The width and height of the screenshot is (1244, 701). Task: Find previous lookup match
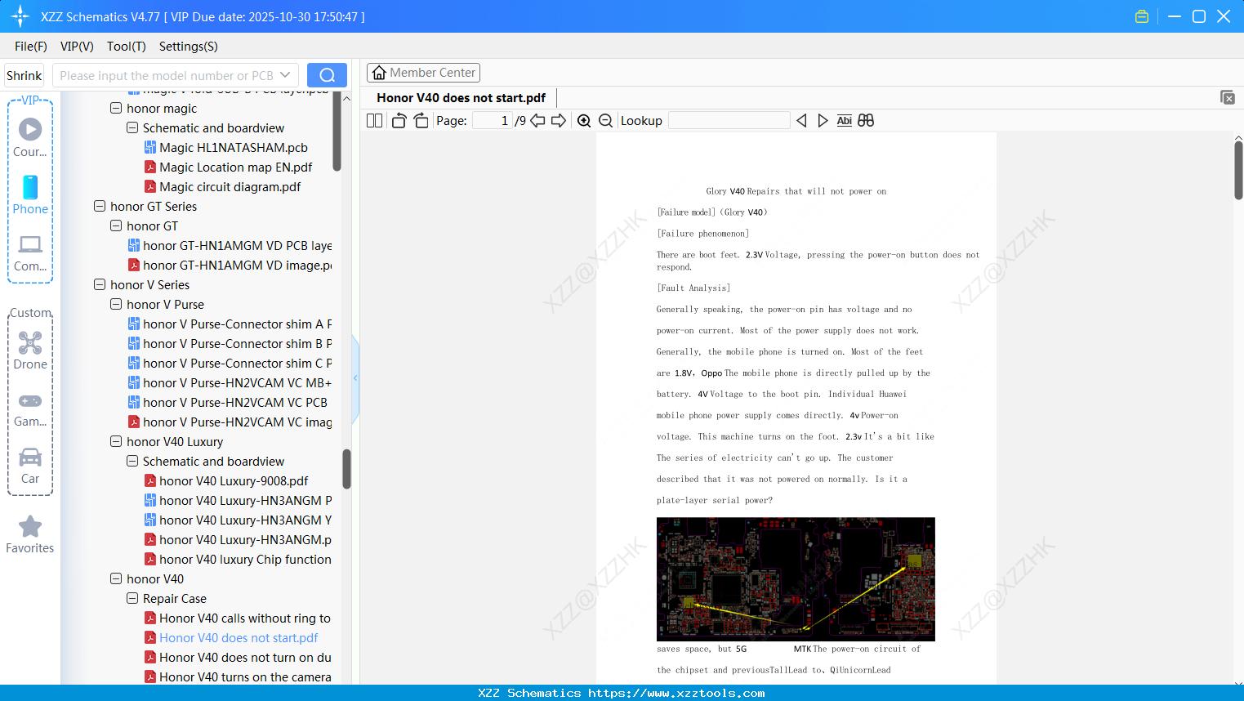[x=801, y=121]
